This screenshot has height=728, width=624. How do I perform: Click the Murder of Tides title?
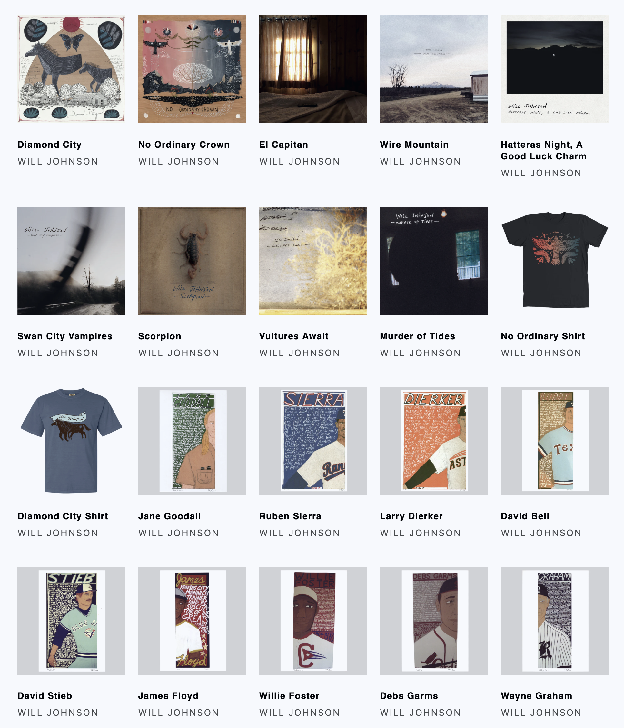point(417,336)
